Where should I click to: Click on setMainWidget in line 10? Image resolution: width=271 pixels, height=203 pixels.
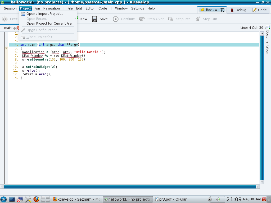[x=38, y=67]
